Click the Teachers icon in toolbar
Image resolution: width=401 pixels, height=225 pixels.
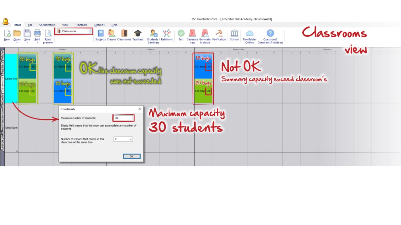point(138,33)
